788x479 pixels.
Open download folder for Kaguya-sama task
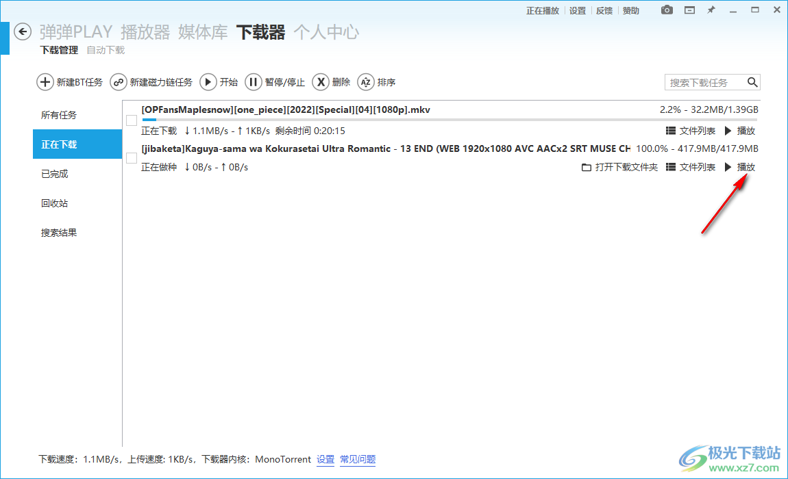click(619, 167)
